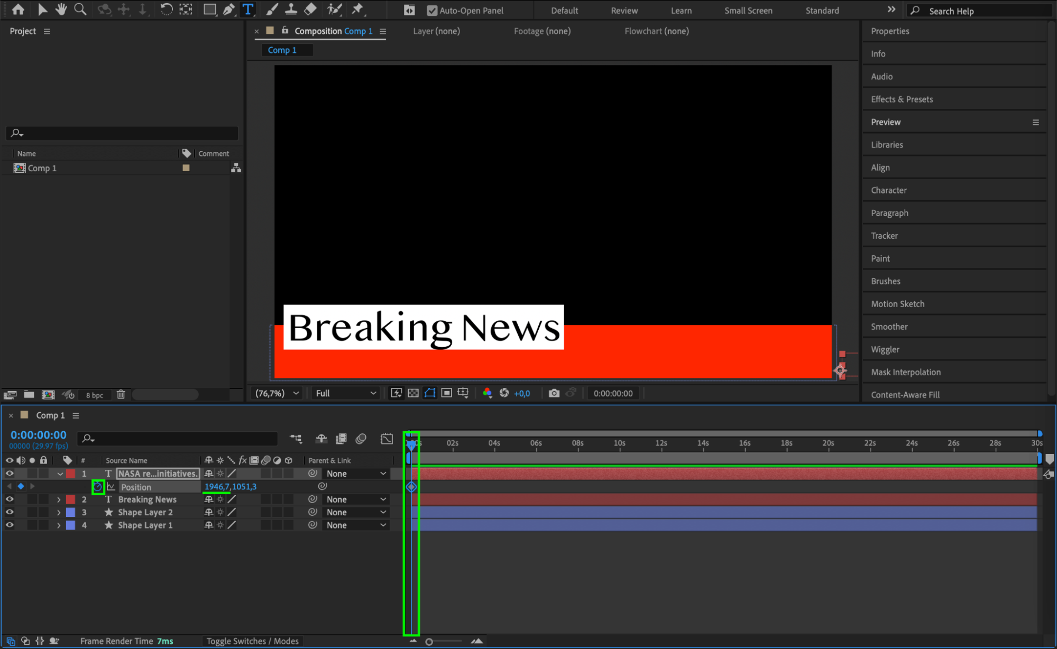Screen dimensions: 1057x649
Task: Hide Shape Layer 1 visibility
Action: [10, 525]
